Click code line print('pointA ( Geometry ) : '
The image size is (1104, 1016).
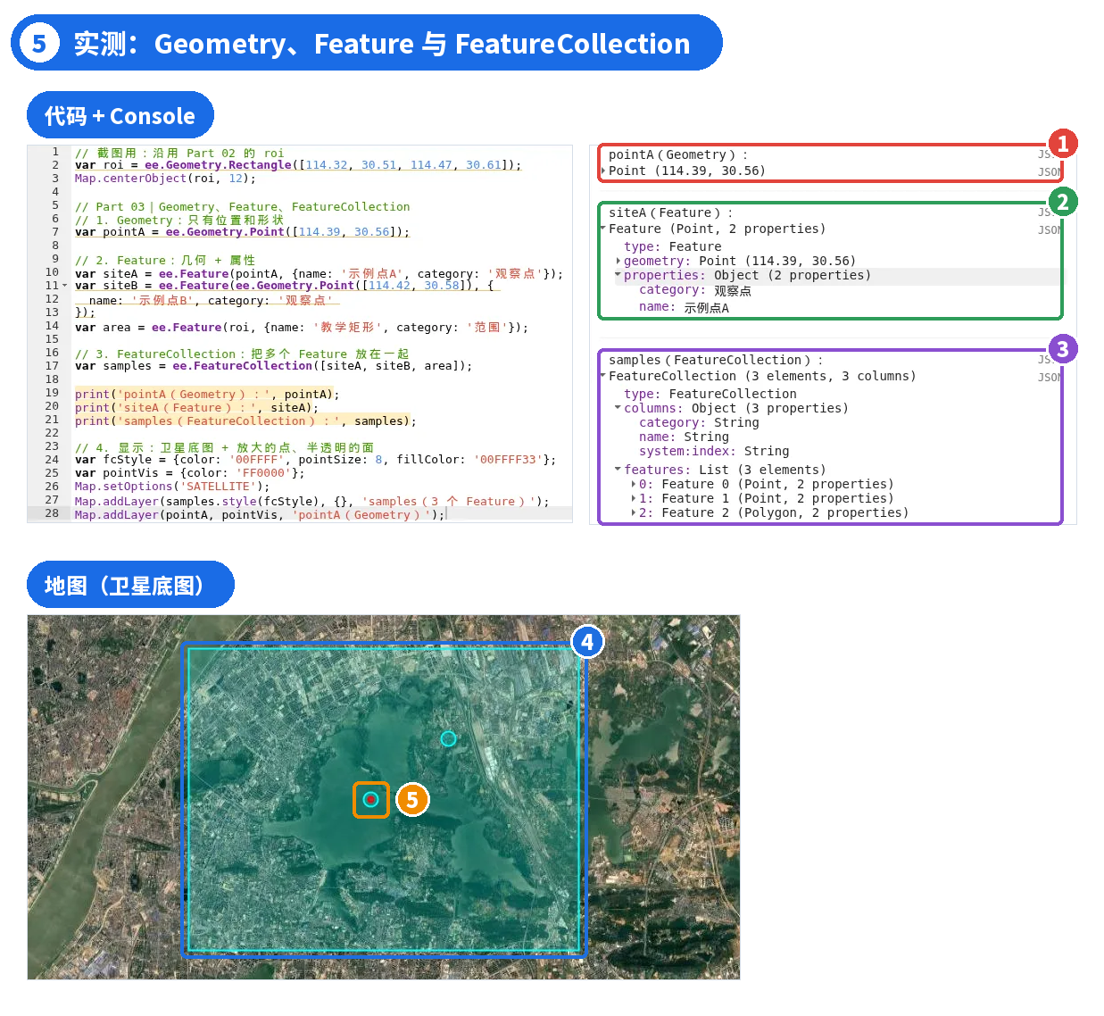pyautogui.click(x=207, y=395)
